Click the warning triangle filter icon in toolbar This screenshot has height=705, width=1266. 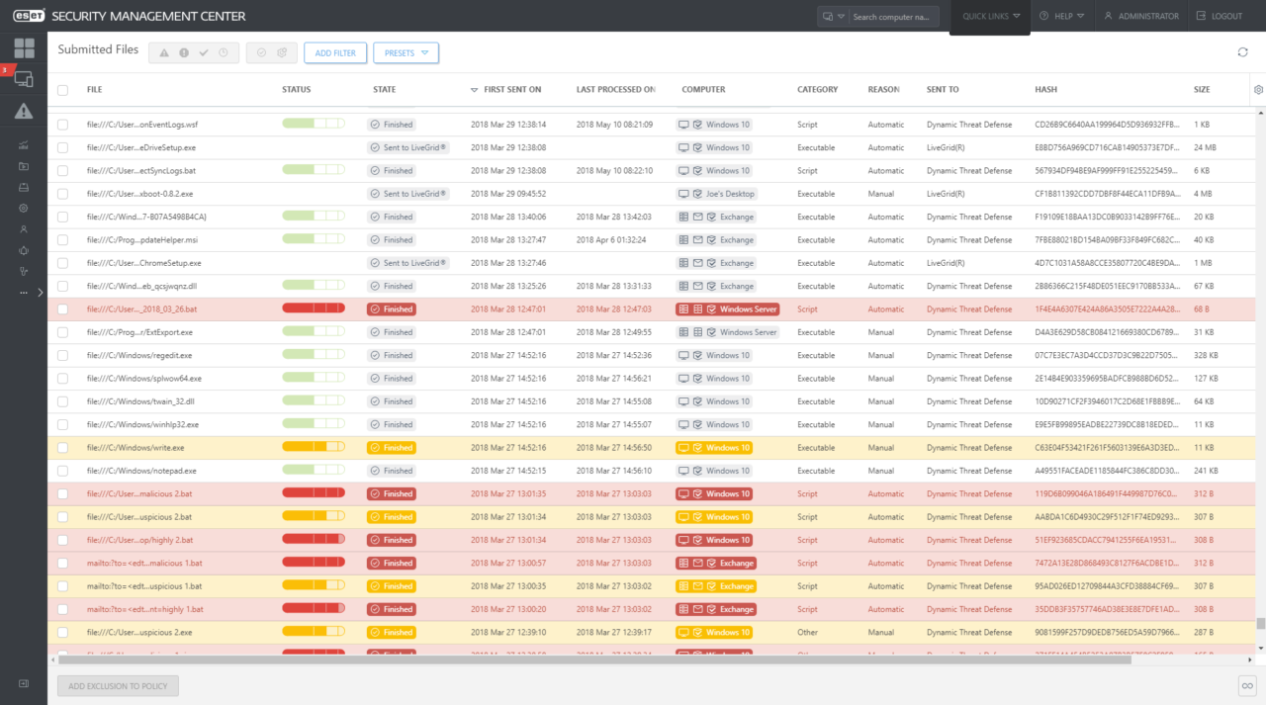pyautogui.click(x=164, y=53)
